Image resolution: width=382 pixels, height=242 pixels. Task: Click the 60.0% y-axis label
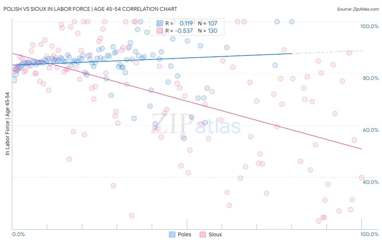click(371, 130)
